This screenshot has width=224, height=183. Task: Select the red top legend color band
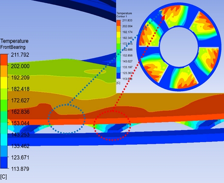(4, 60)
